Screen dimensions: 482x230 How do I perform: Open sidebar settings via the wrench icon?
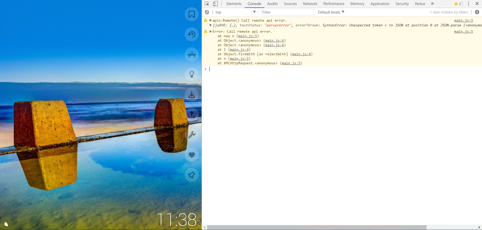[x=192, y=135]
